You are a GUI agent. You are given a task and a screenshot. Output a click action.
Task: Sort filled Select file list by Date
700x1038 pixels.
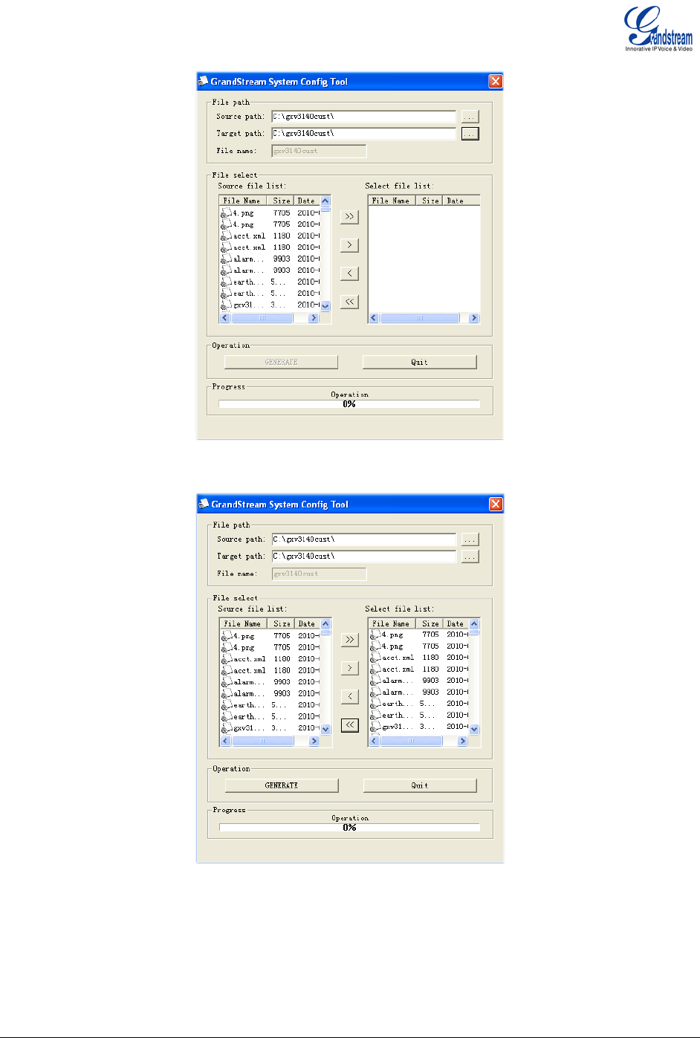coord(456,623)
